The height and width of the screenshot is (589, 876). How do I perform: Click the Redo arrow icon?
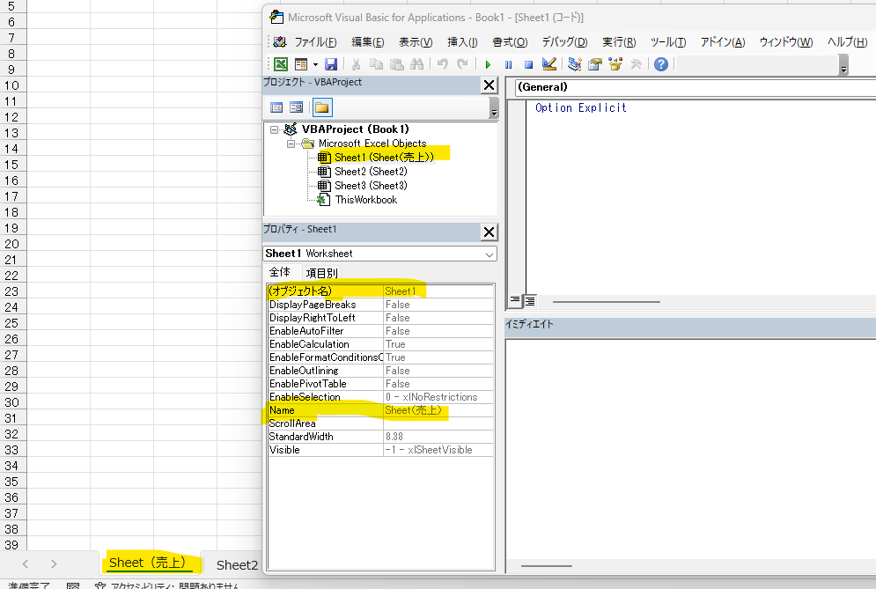tap(462, 64)
